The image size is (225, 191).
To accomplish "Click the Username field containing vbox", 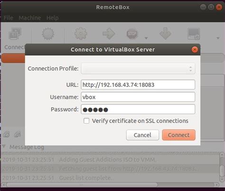I will [138, 97].
